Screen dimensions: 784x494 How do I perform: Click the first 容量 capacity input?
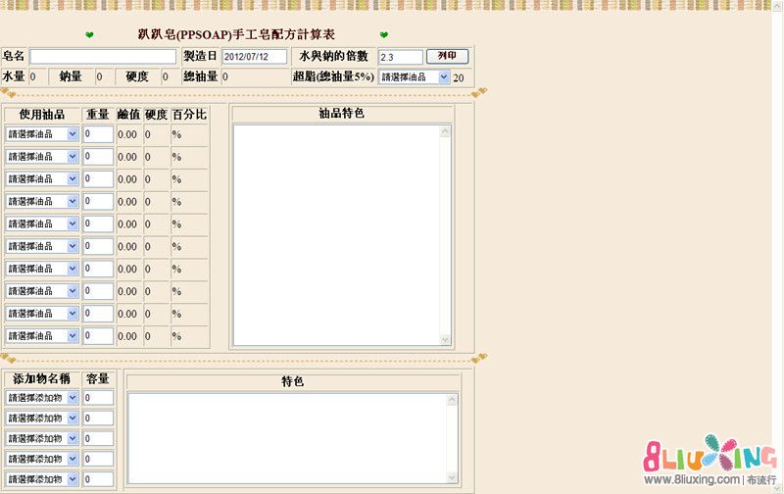(x=98, y=398)
